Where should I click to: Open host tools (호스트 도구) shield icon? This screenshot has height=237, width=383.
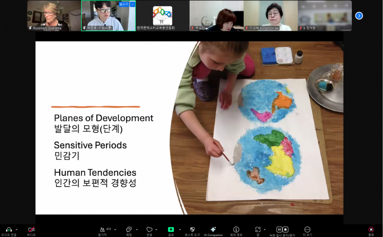coord(193,229)
